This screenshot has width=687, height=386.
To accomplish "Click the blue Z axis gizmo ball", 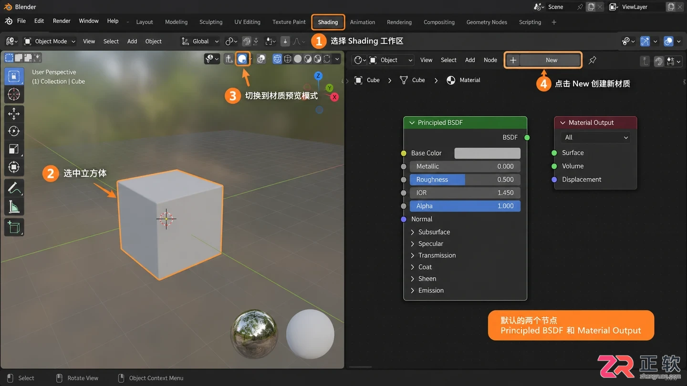I will pos(318,76).
